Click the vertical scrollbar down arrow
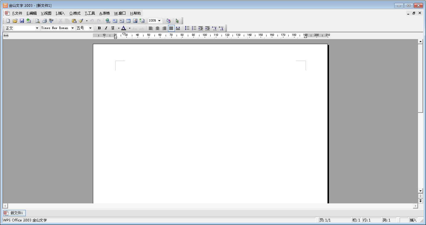426x225 pixels. coord(420,191)
